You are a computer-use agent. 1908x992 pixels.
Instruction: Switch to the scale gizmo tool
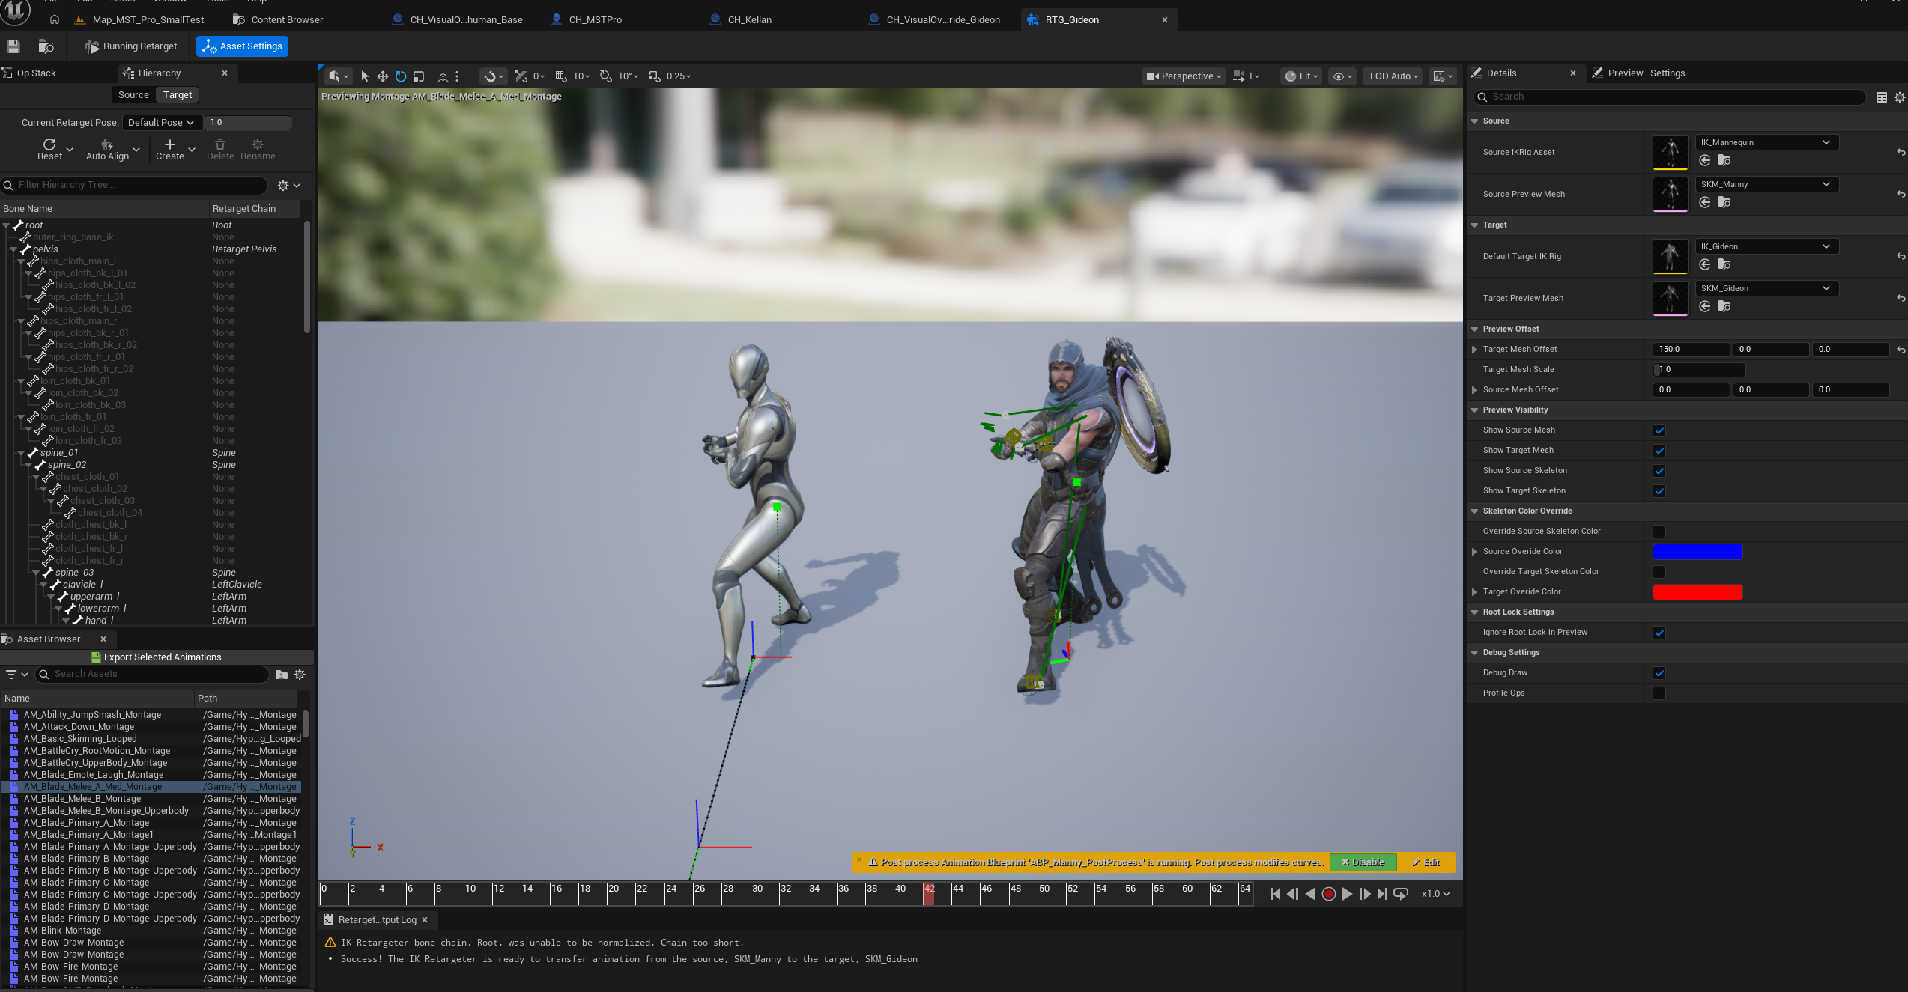coord(419,76)
